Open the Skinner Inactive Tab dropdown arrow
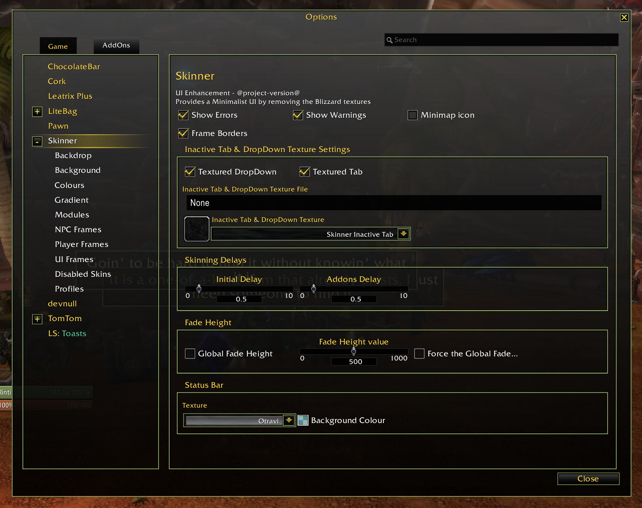Image resolution: width=642 pixels, height=508 pixels. 403,234
